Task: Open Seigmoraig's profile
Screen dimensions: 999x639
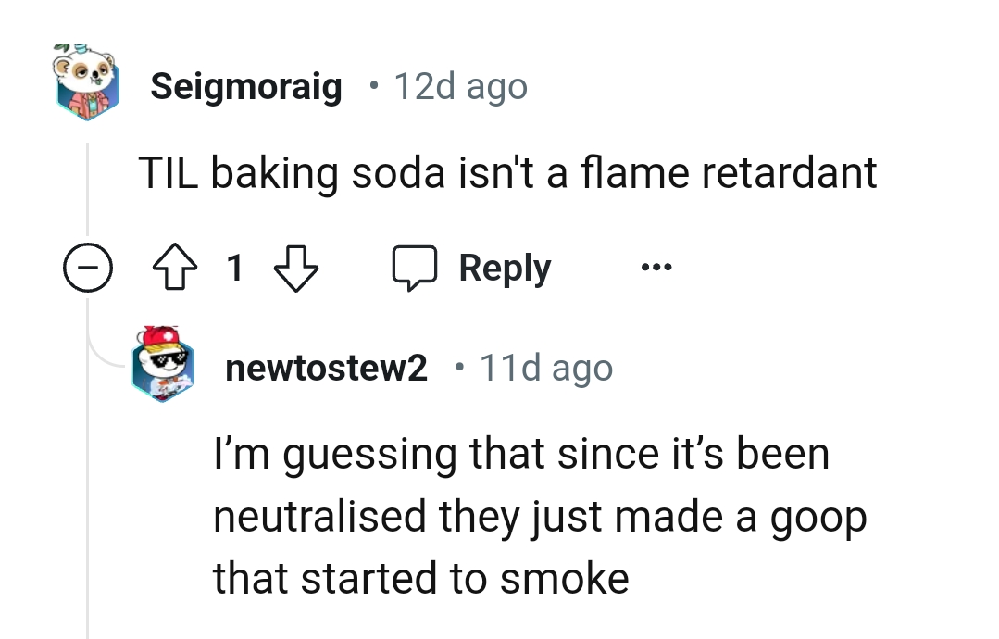Action: tap(246, 85)
